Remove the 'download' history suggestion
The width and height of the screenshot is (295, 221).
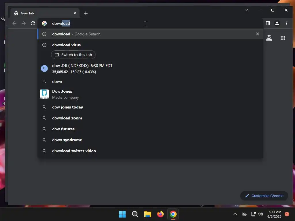click(257, 34)
